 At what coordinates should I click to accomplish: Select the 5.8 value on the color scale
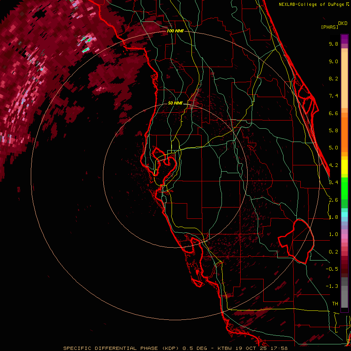tap(333, 131)
